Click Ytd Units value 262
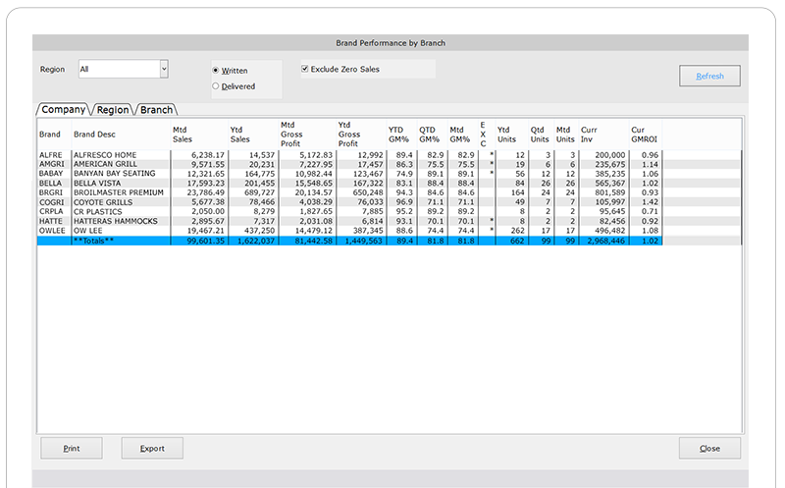Screen dimensions: 785x488 coord(518,231)
